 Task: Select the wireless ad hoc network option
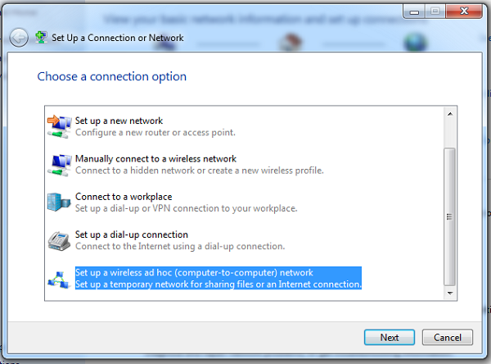pos(218,278)
